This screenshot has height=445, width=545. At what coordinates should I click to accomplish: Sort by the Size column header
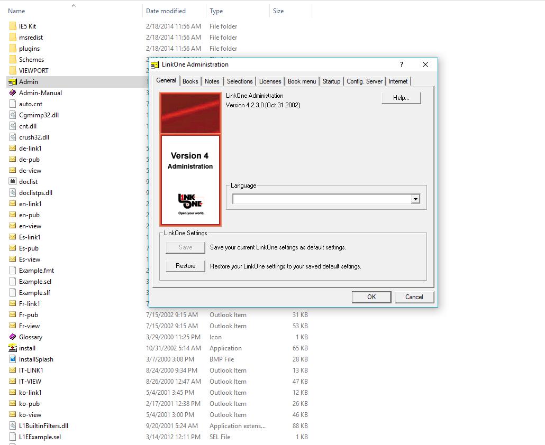(x=278, y=11)
